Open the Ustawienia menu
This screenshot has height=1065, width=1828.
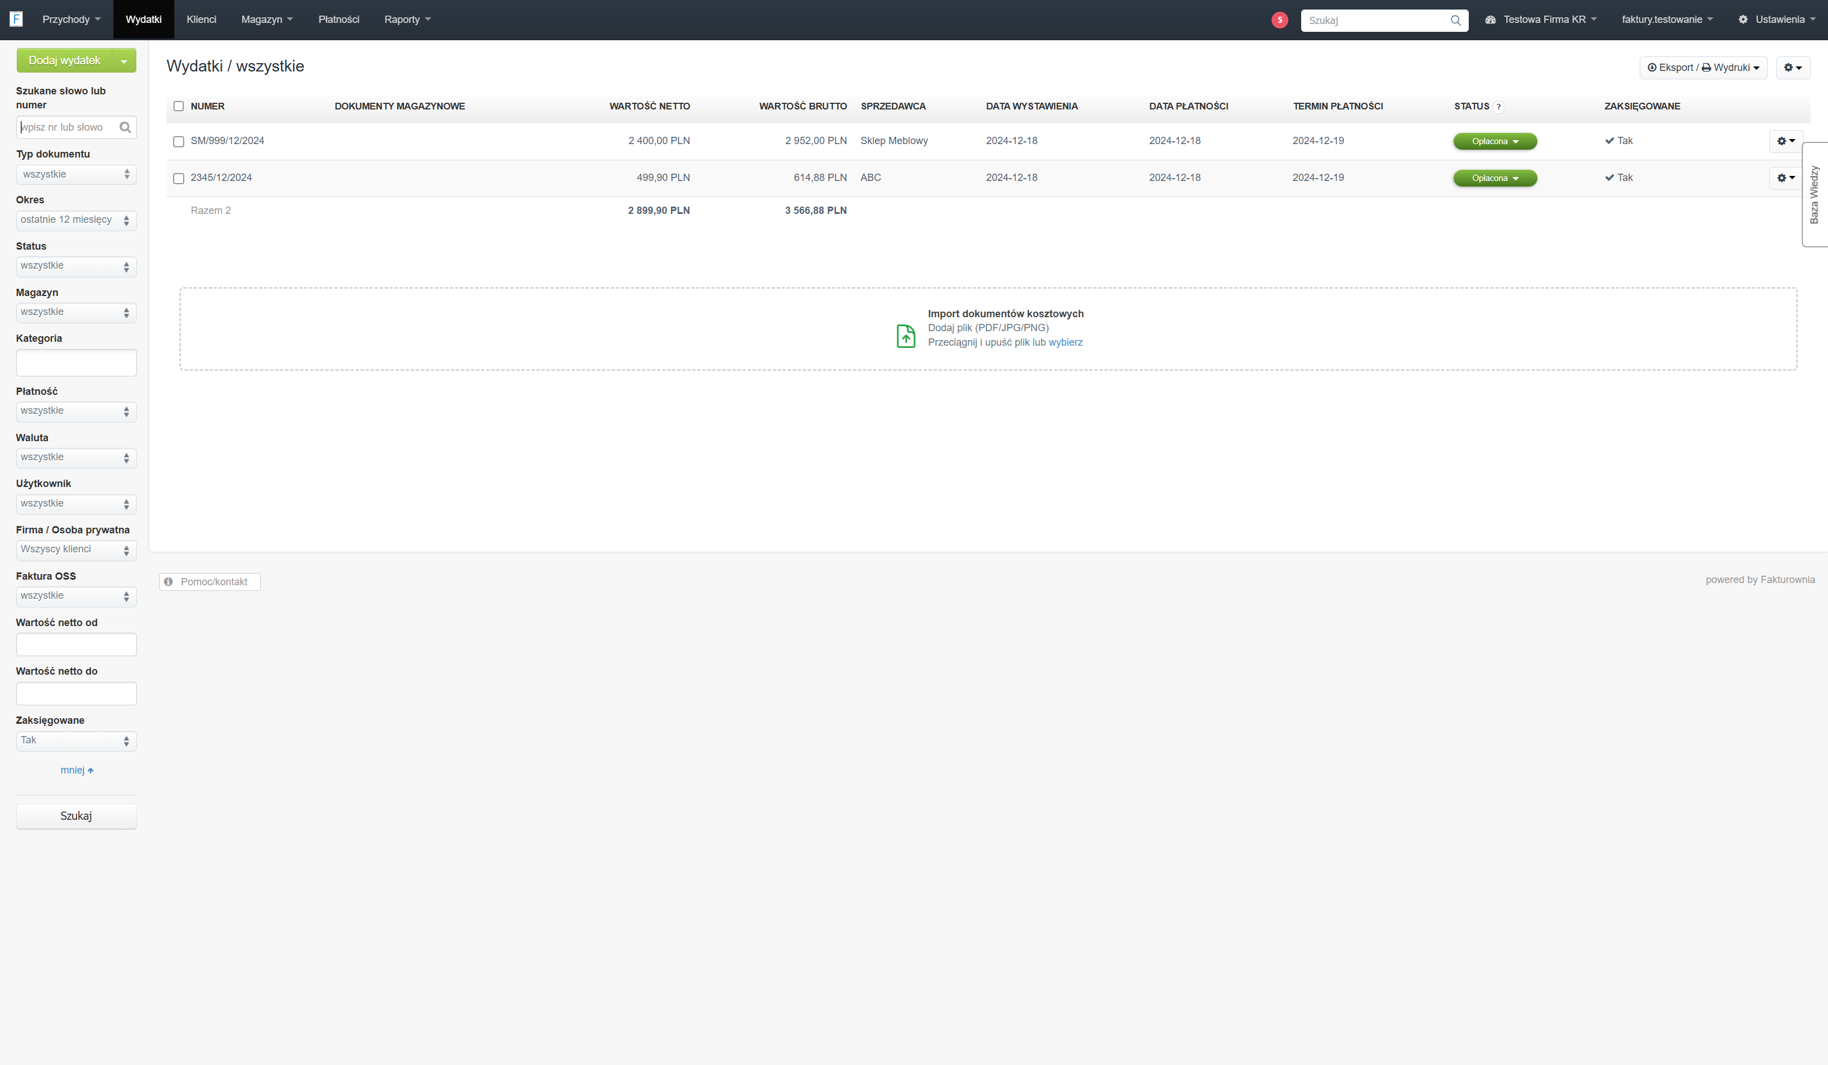pos(1777,20)
